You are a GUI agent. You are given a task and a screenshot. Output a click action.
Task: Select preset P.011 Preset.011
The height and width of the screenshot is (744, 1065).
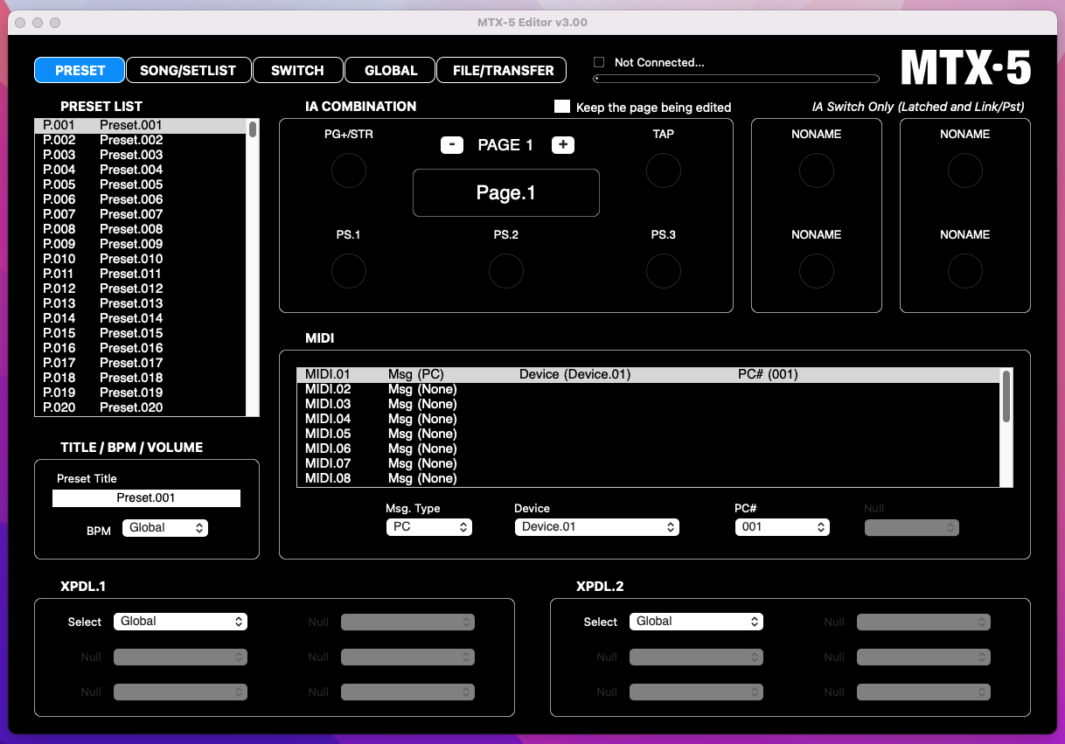coord(141,274)
